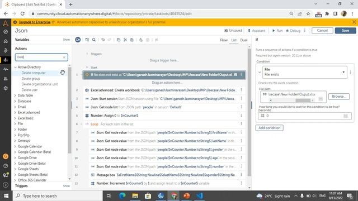Open Microsoft Store from taskbar
The height and width of the screenshot is (201, 358).
point(148,196)
